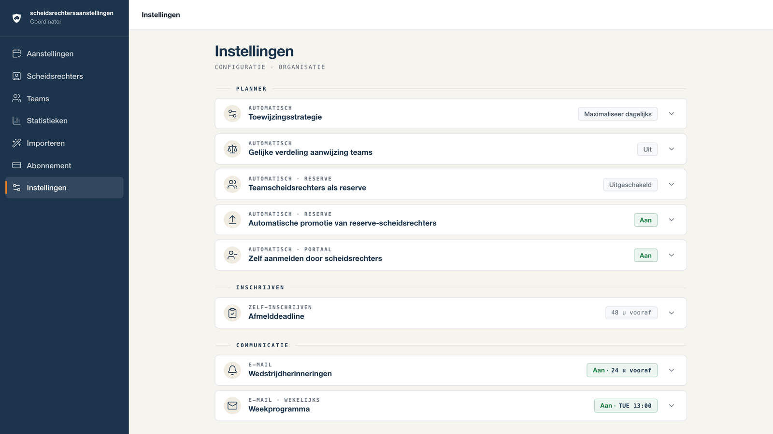Click the Wedstrijdherinneringen title text
Image resolution: width=773 pixels, height=434 pixels.
pos(290,374)
